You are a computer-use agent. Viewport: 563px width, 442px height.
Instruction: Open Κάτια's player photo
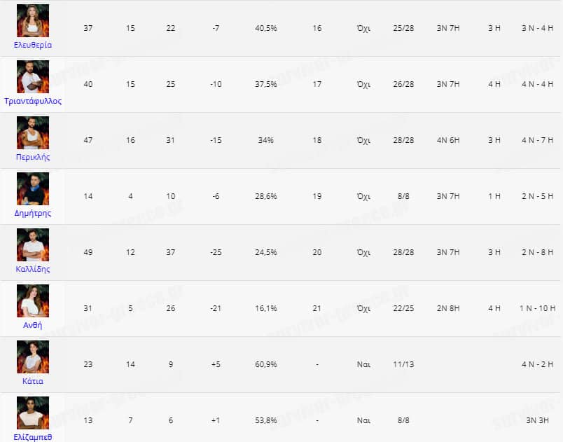point(33,357)
